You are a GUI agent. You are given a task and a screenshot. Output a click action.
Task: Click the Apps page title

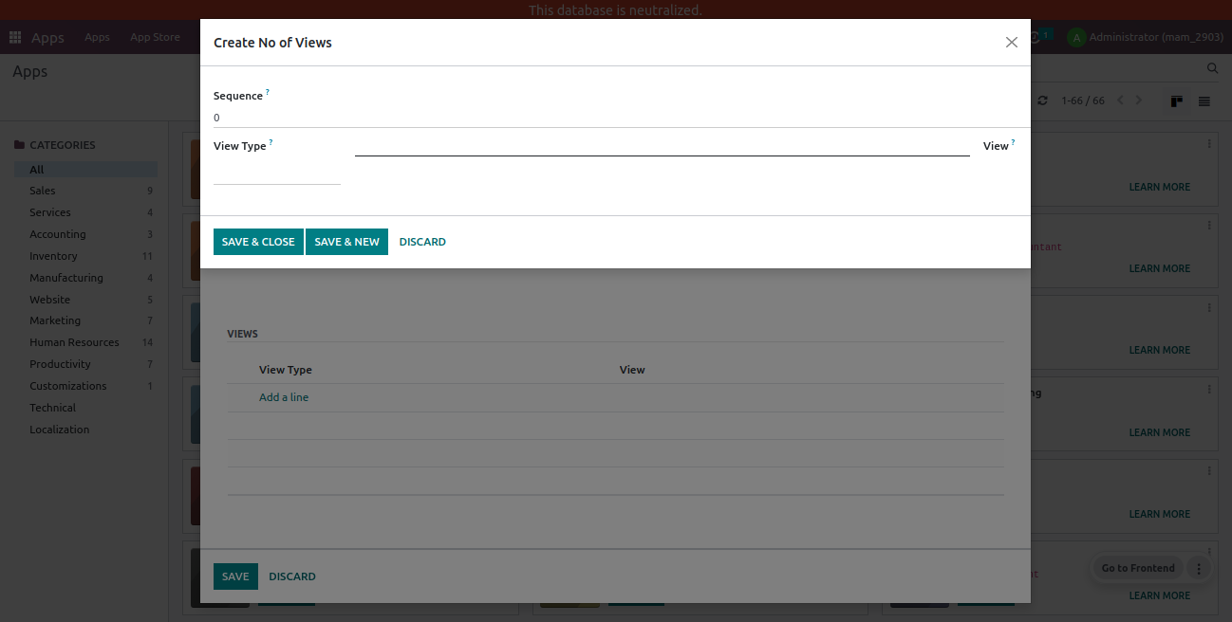(29, 71)
